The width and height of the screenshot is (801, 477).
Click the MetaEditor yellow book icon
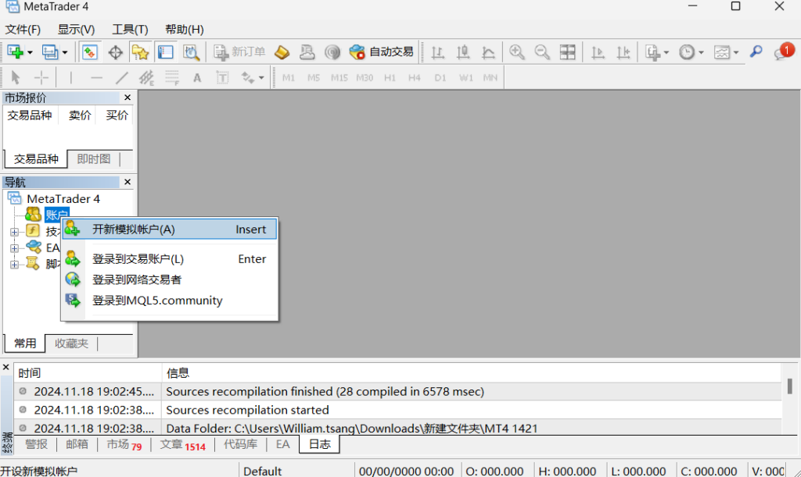(282, 52)
